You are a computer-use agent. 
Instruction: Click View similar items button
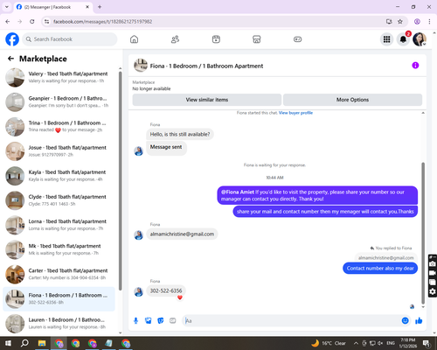pyautogui.click(x=207, y=100)
